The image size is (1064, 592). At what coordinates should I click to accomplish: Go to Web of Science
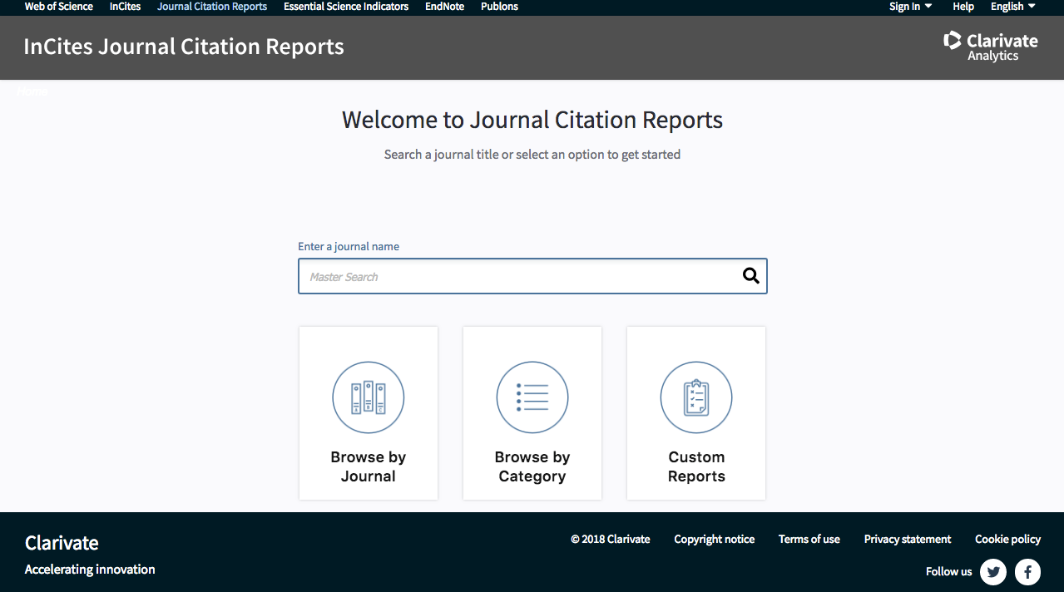click(59, 7)
